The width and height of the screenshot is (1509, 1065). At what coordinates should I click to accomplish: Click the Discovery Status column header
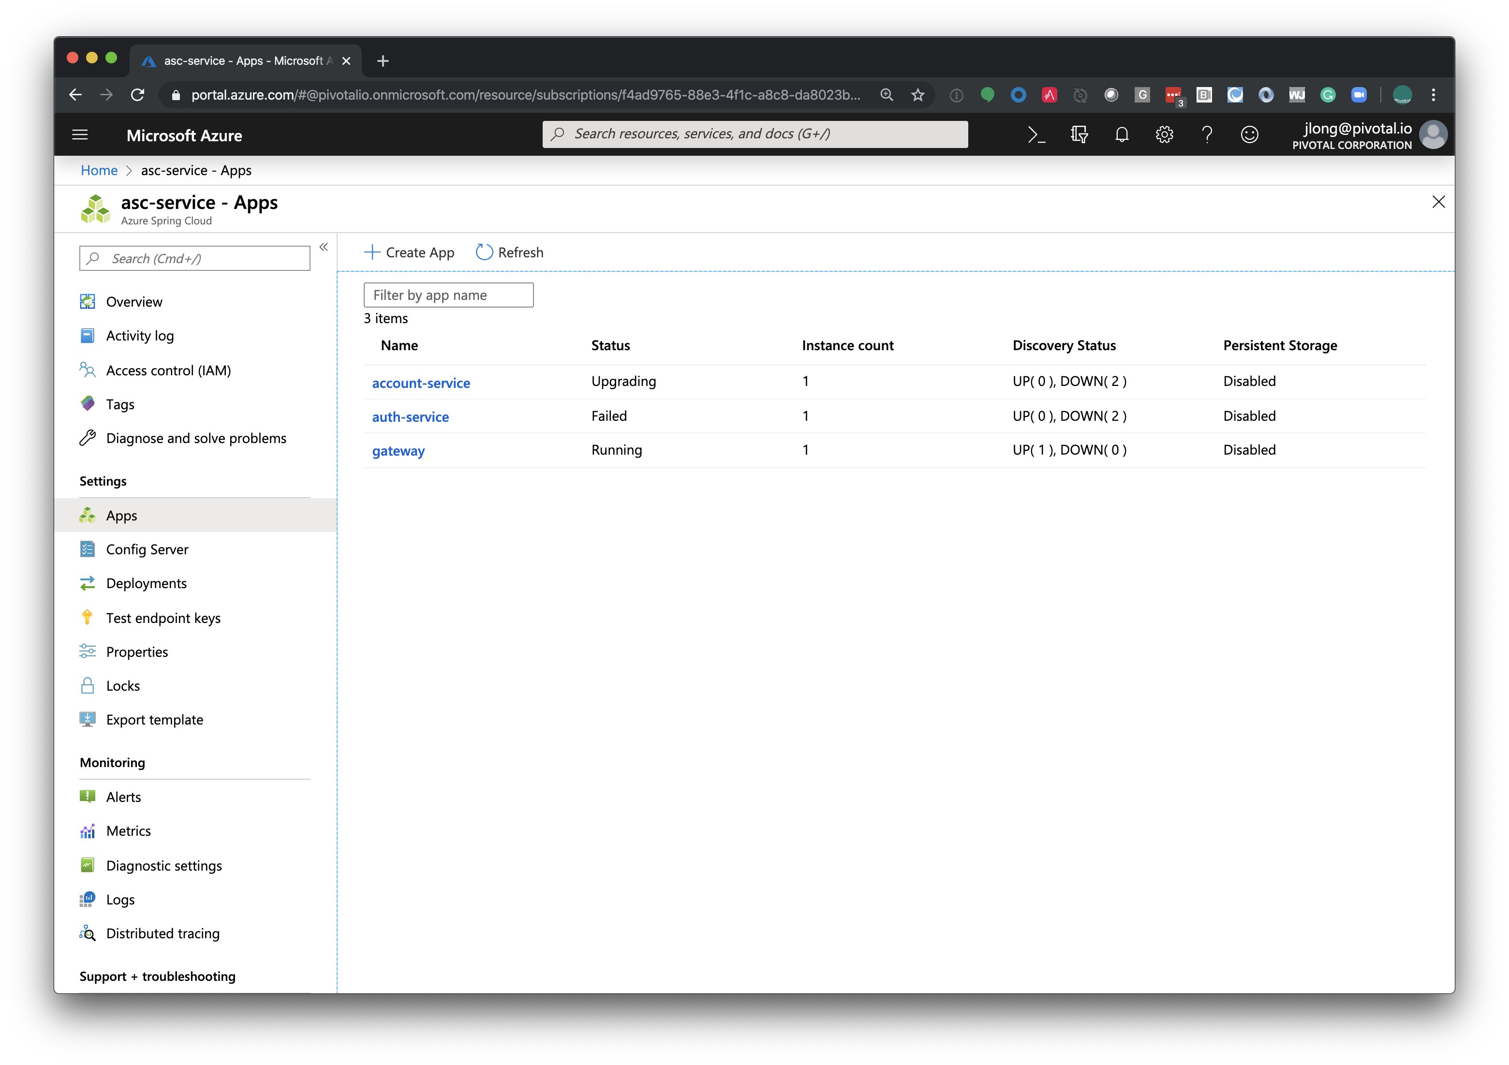(x=1064, y=346)
